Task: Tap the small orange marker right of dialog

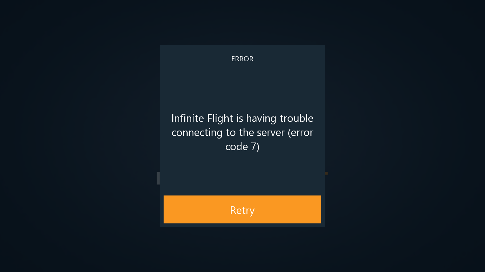Action: 326,173
